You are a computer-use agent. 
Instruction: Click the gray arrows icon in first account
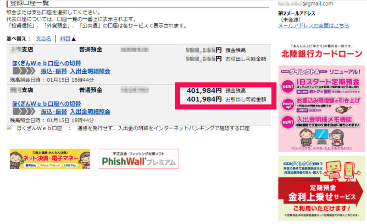coord(24,71)
